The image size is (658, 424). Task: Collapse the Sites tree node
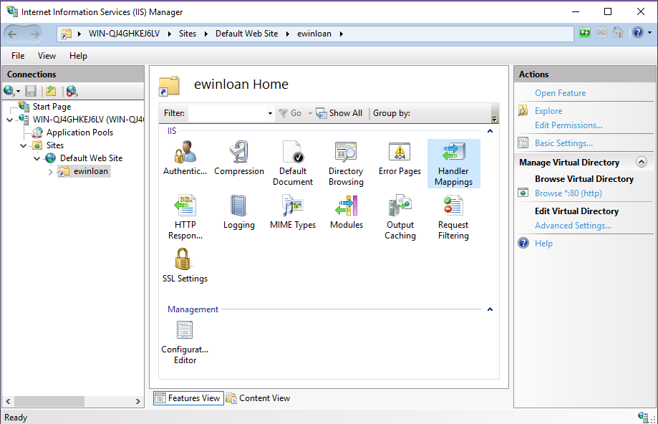(23, 145)
